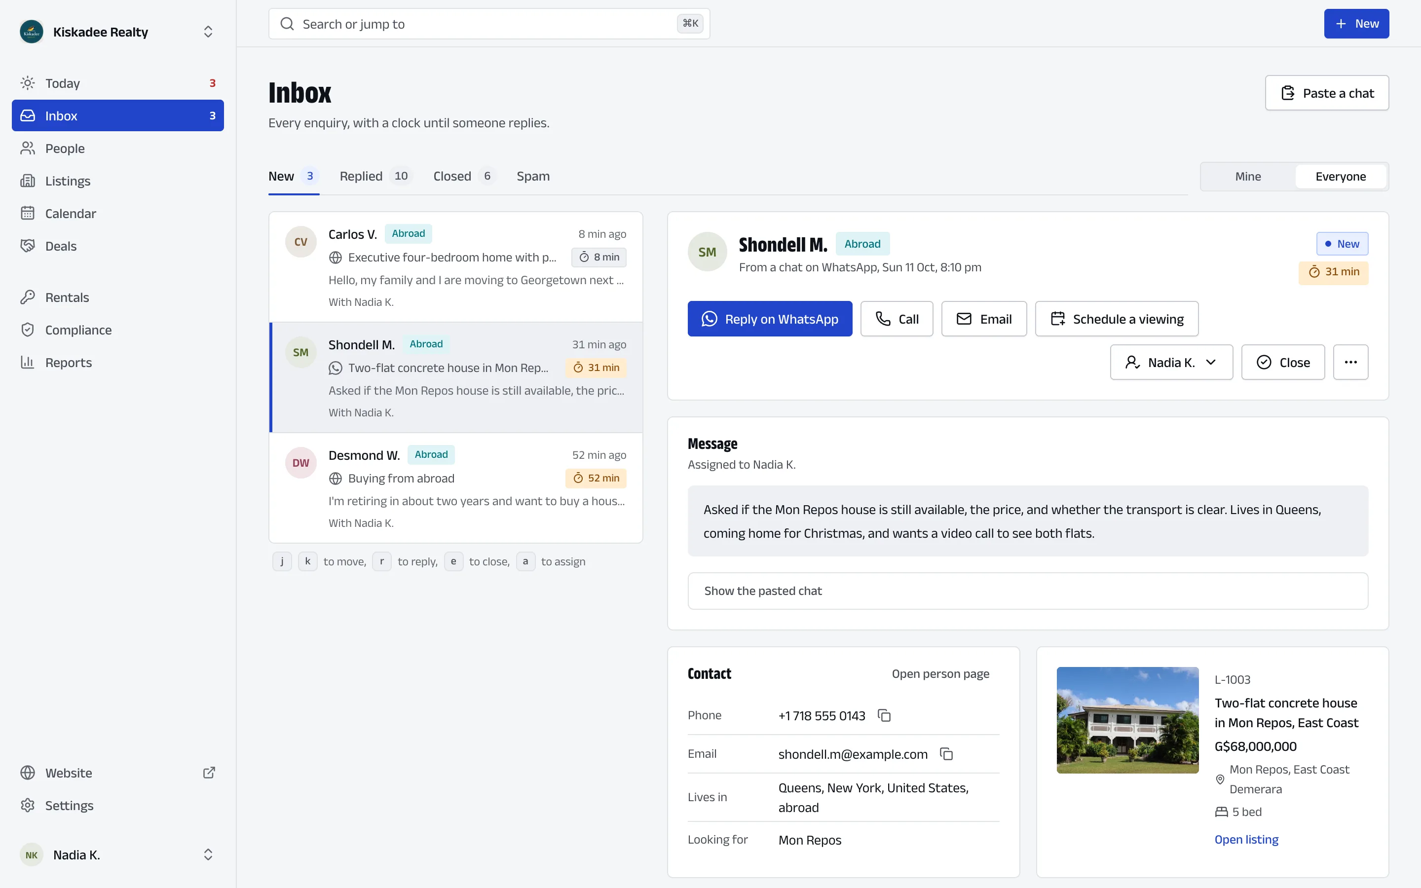Viewport: 1421px width, 888px height.
Task: Open Calendar from the sidebar
Action: tap(117, 213)
